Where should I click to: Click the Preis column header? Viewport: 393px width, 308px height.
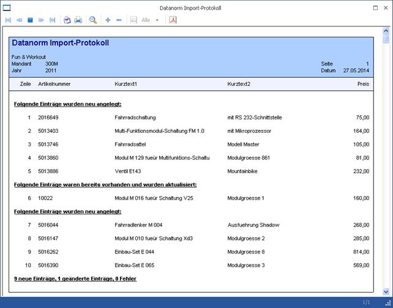tap(363, 83)
